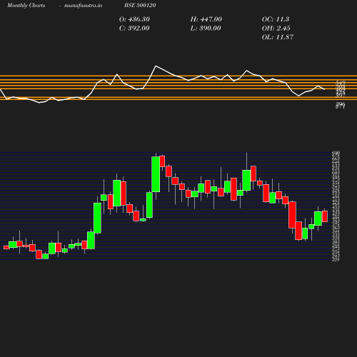Click the "OH: 2.45" readout
This screenshot has width=357, height=357.
pos(276,29)
